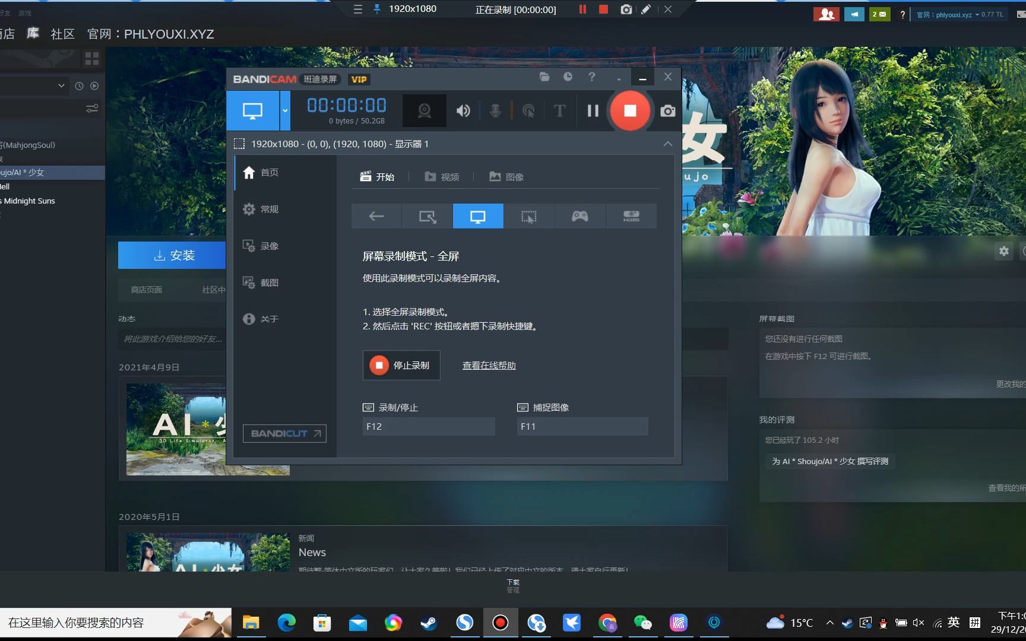This screenshot has width=1026, height=641.
Task: Open the webcam overlay settings in Bandicam
Action: (424, 110)
